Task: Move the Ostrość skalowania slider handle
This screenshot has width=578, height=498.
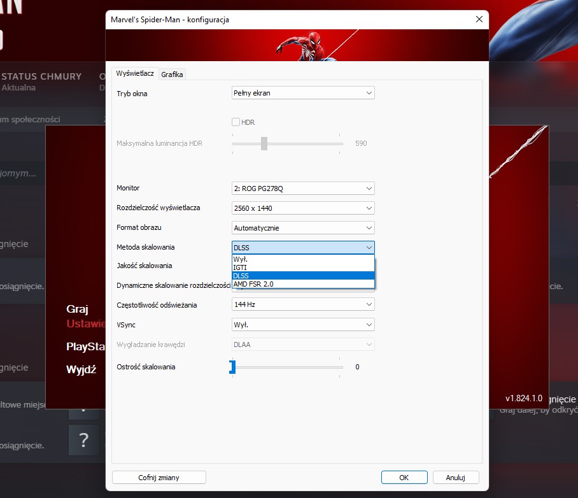Action: [x=232, y=367]
